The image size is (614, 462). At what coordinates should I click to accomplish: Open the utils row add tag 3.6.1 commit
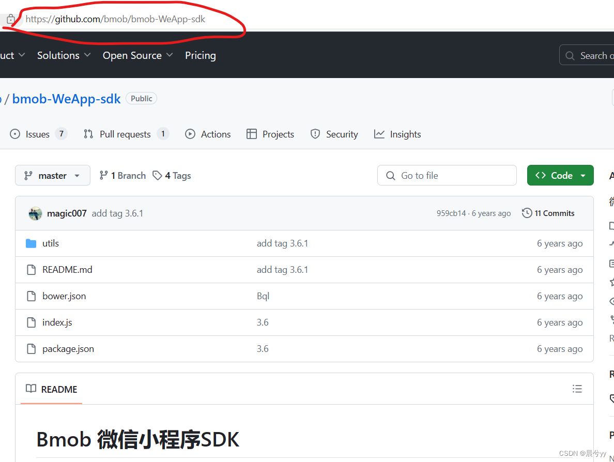coord(282,243)
